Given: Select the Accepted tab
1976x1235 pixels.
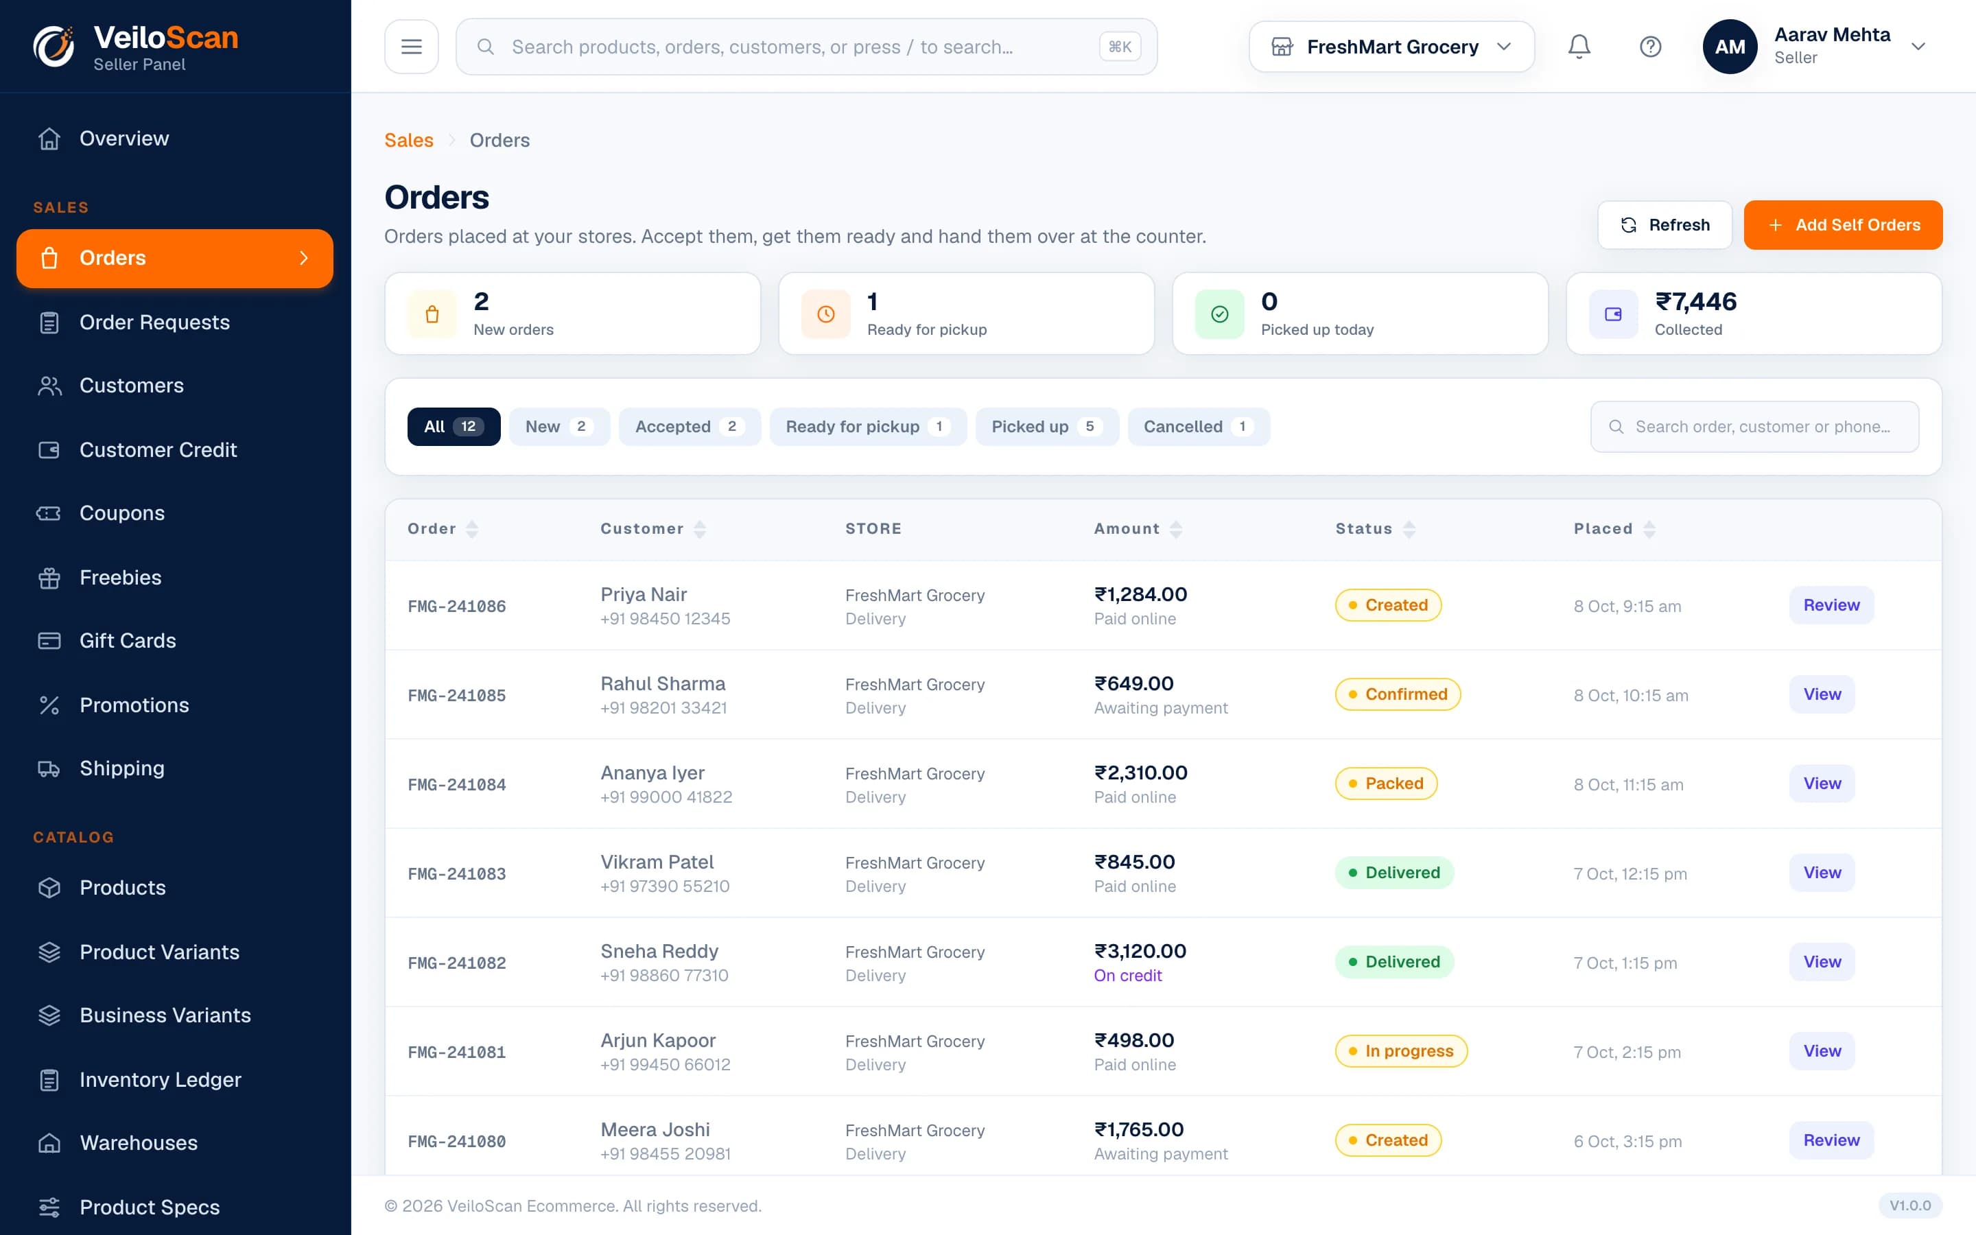Looking at the screenshot, I should 689,426.
